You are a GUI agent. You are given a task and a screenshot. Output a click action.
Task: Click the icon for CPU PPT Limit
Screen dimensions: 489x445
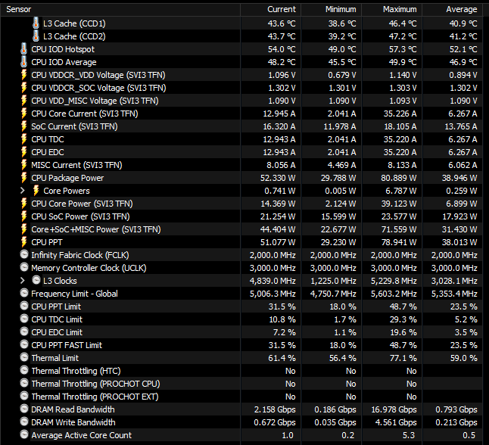click(x=24, y=306)
